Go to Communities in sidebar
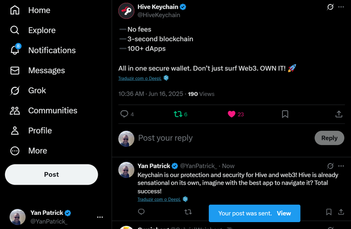The width and height of the screenshot is (351, 229). coord(43,111)
